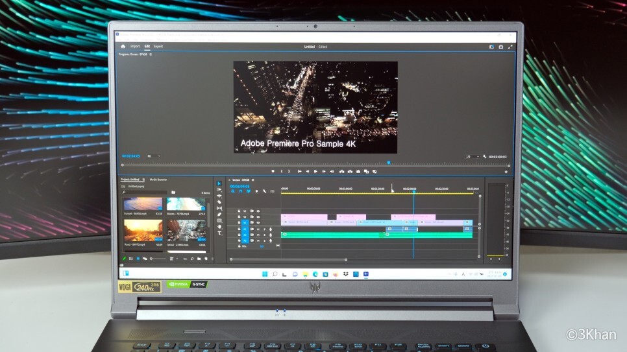627x352 pixels.
Task: Select the Razor tool
Action: [219, 202]
